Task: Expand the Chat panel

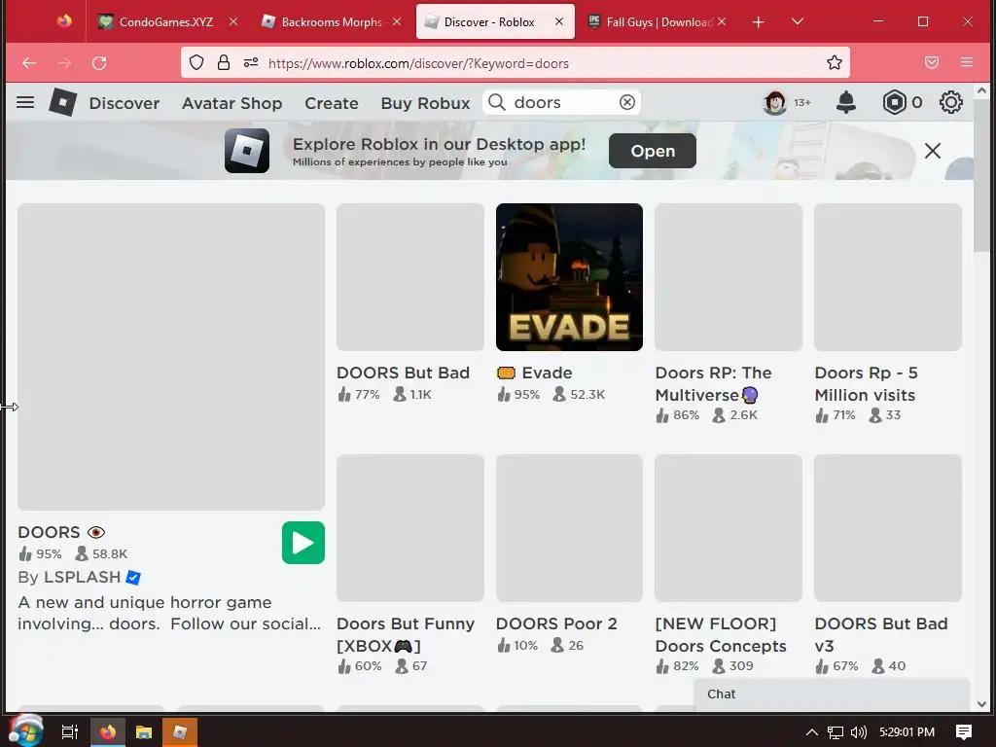Action: (x=832, y=694)
